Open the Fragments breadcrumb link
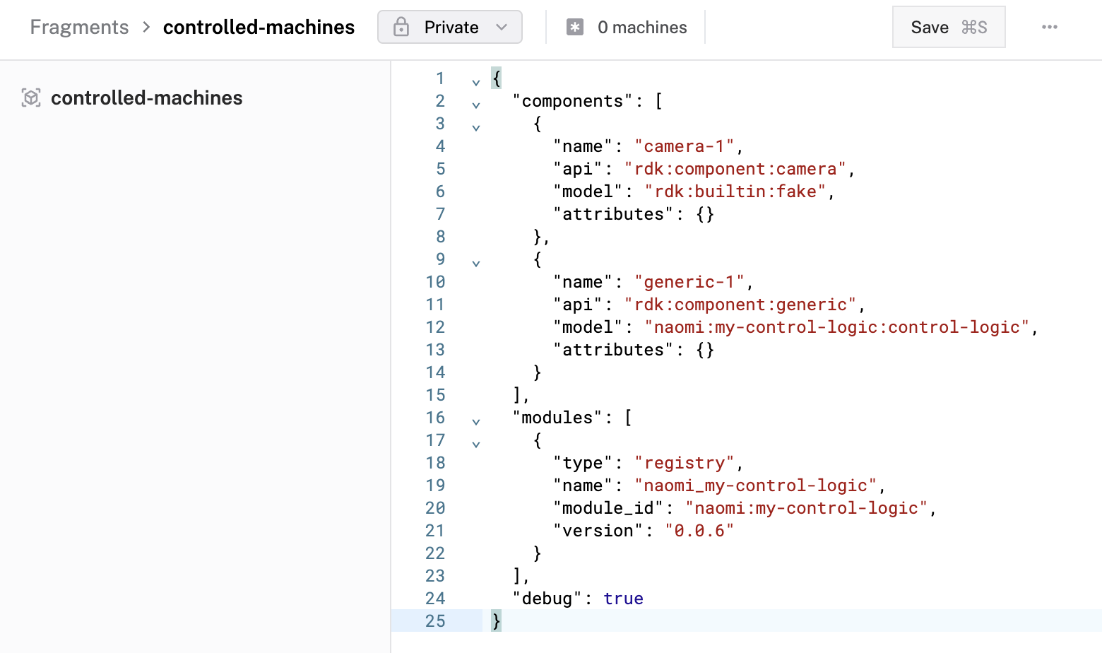Image resolution: width=1102 pixels, height=653 pixels. click(x=79, y=27)
